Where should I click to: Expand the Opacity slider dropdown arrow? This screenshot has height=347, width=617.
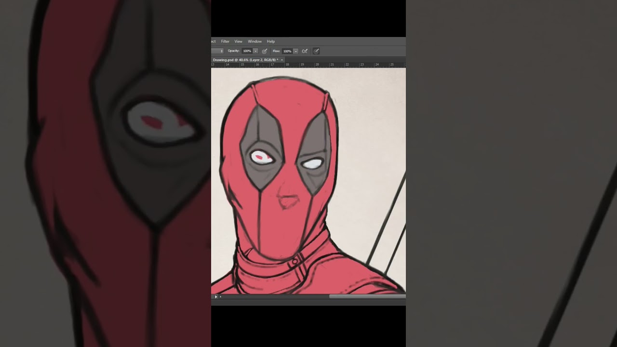coord(255,51)
